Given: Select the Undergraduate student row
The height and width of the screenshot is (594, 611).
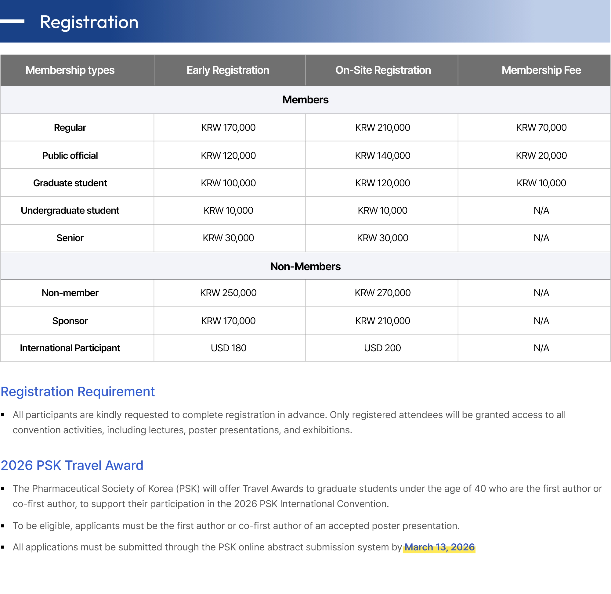Looking at the screenshot, I should pos(70,210).
